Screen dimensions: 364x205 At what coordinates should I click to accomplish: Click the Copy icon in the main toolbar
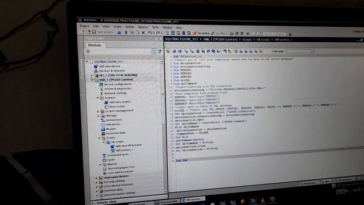click(x=131, y=32)
